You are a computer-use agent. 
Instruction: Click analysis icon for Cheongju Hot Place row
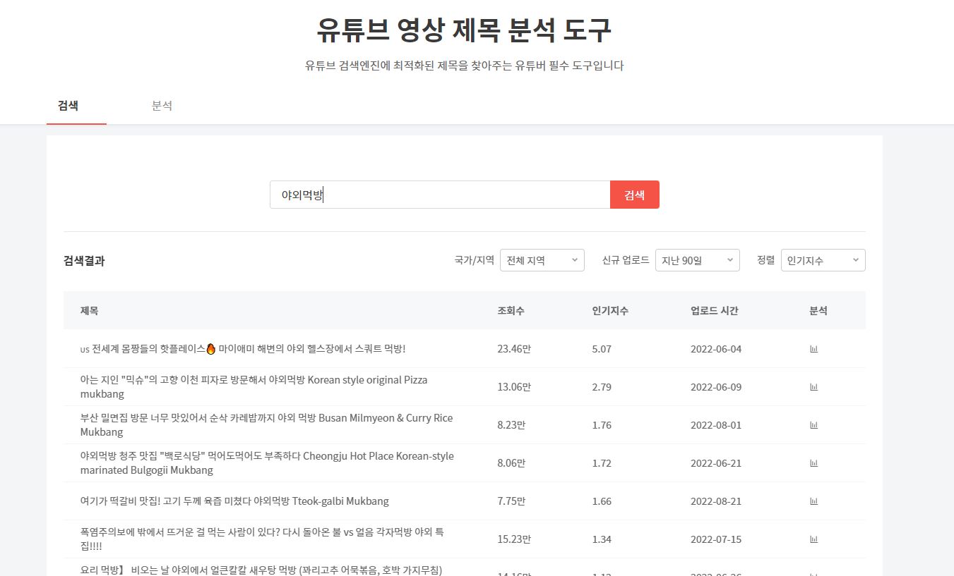(813, 463)
